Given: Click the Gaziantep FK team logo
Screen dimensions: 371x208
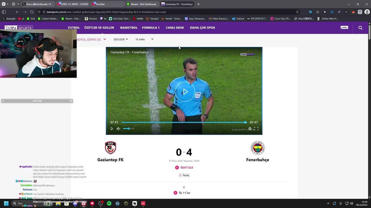Looking at the screenshot, I should (110, 148).
